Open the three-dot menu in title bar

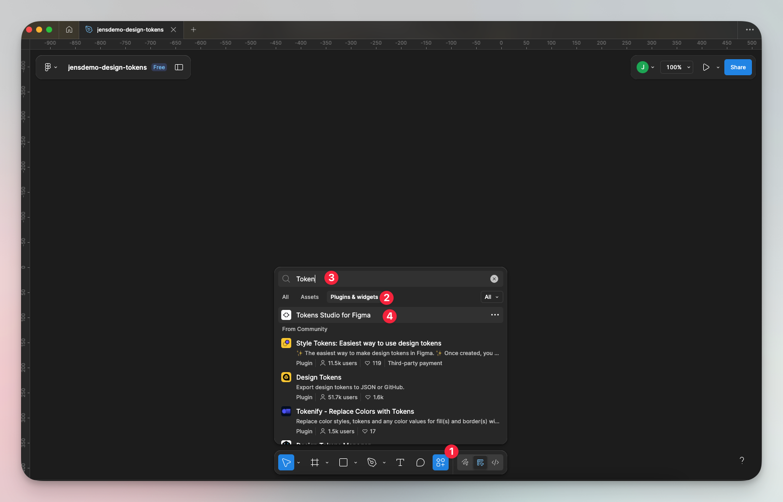point(750,30)
